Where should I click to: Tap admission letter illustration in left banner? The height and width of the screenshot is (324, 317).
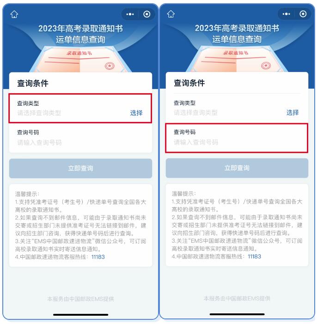[x=80, y=60]
